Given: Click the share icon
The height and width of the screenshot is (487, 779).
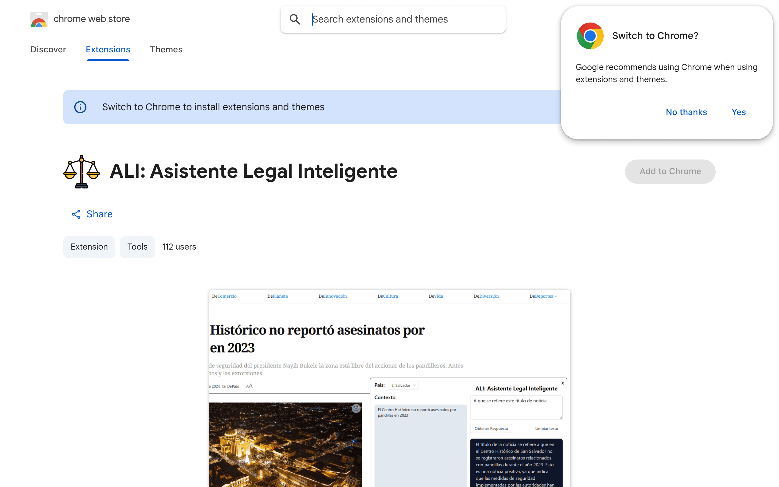Looking at the screenshot, I should coord(76,214).
